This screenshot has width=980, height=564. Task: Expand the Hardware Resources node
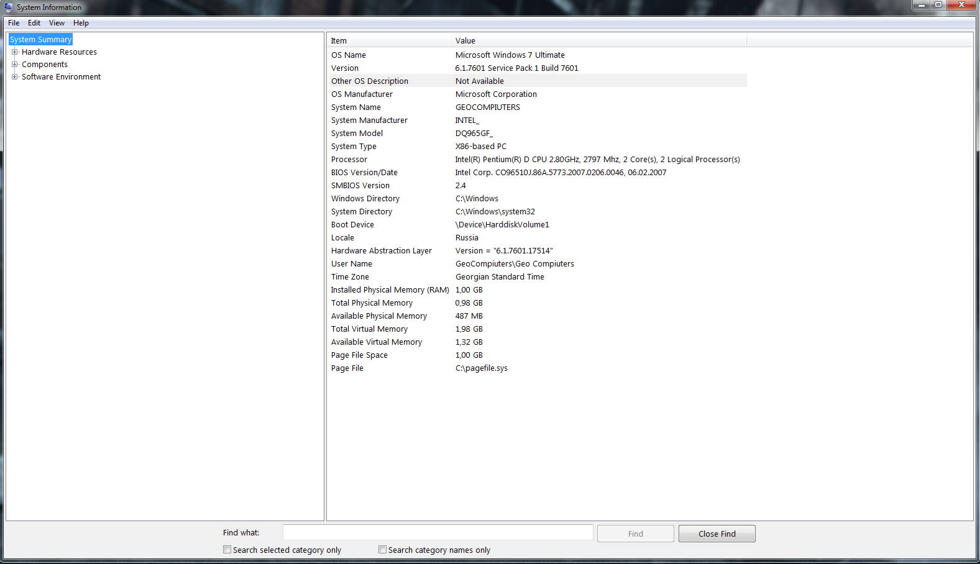pos(15,52)
